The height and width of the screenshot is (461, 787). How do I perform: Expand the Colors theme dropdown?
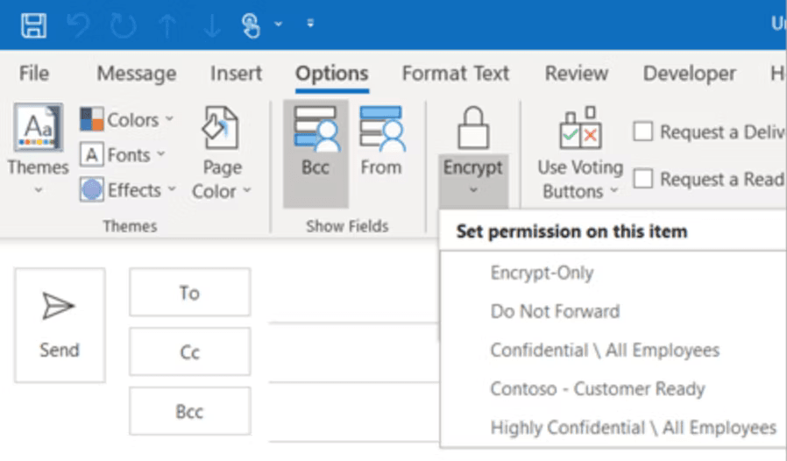127,119
